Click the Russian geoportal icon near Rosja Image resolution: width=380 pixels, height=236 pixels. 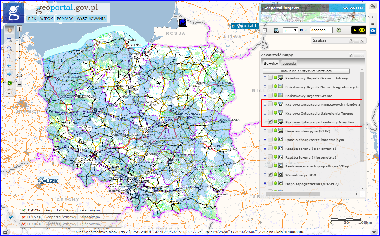183,23
